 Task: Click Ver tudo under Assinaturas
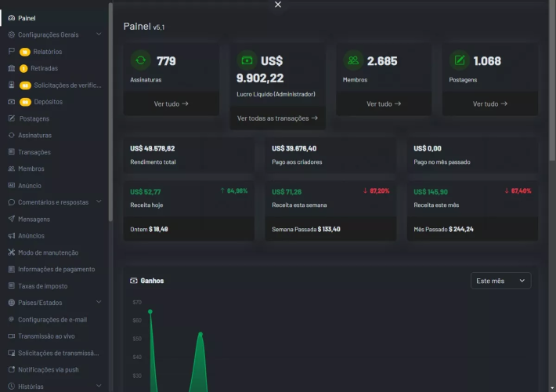tap(171, 103)
